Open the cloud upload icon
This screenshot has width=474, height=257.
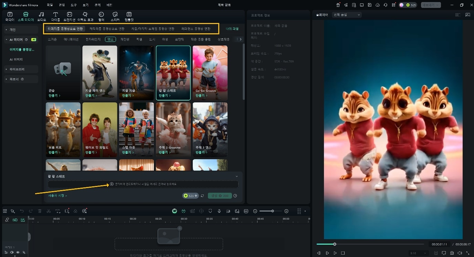(x=378, y=5)
